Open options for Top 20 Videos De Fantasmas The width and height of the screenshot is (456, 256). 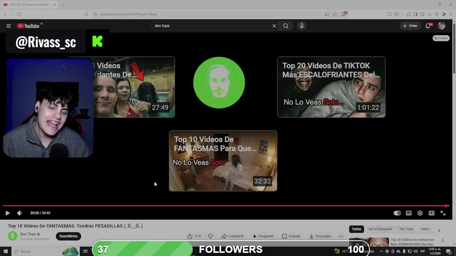[x=443, y=240]
